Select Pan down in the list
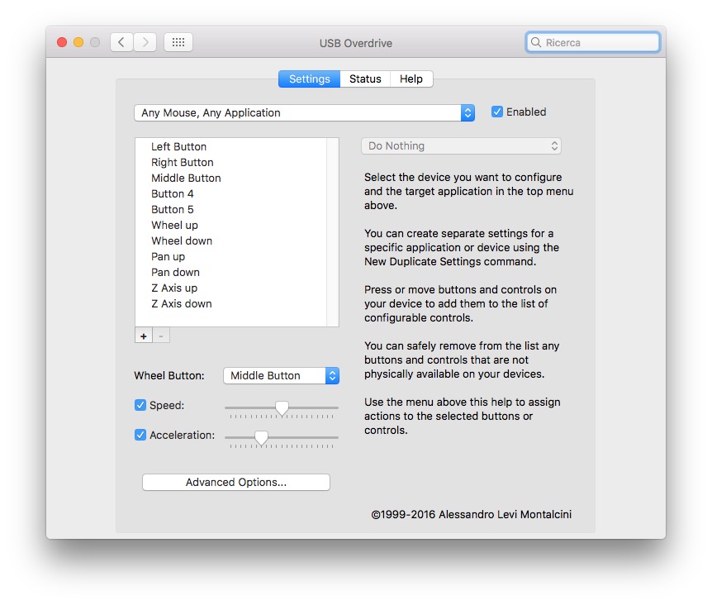The height and width of the screenshot is (605, 712). pos(230,272)
